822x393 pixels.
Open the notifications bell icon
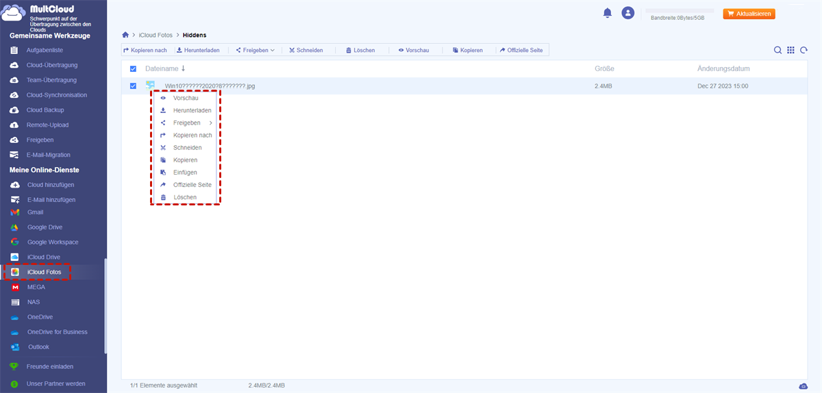[x=607, y=13]
